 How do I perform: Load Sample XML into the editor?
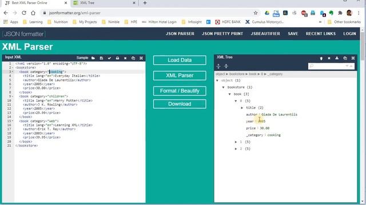click(x=82, y=58)
